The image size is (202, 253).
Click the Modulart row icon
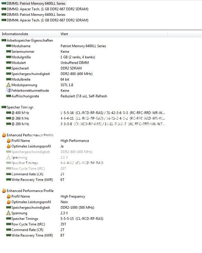pos(8,62)
